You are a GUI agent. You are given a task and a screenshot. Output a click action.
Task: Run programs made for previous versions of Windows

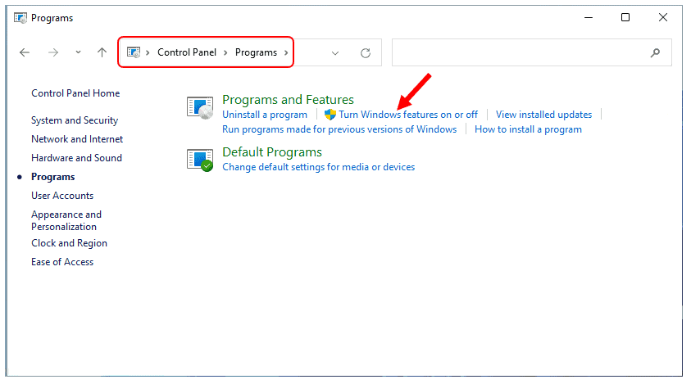339,129
